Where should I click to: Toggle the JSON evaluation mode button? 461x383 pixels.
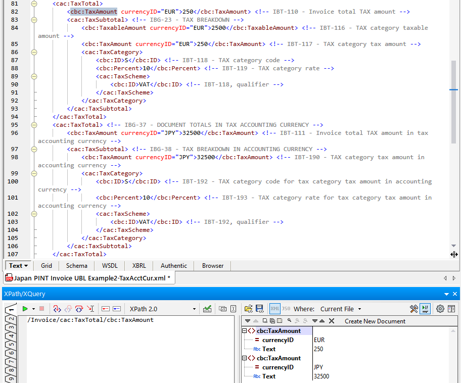(286, 309)
